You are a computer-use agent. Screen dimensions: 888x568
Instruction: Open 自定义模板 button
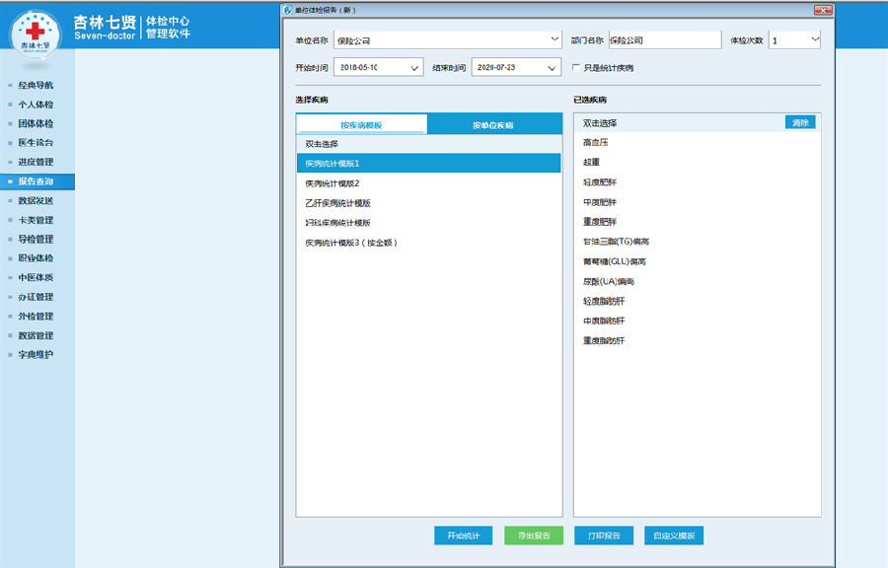674,535
